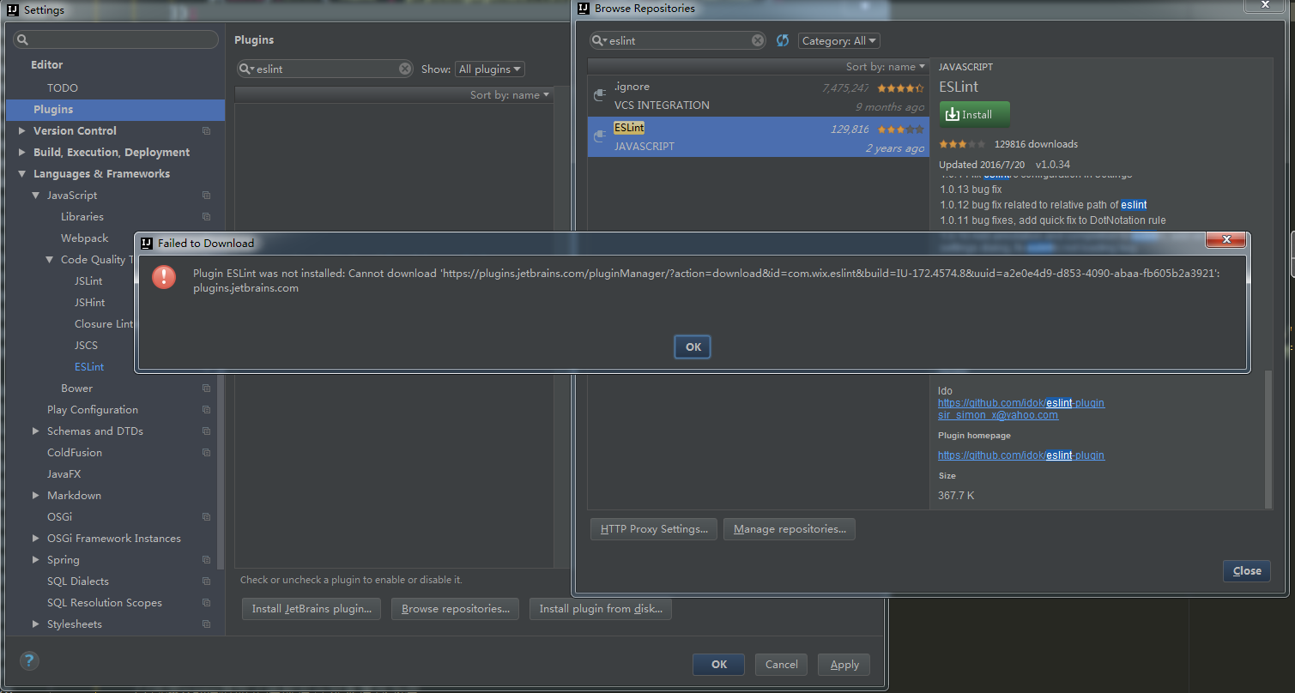Click the project-level icon beside Libraries
The image size is (1295, 693).
coord(206,217)
